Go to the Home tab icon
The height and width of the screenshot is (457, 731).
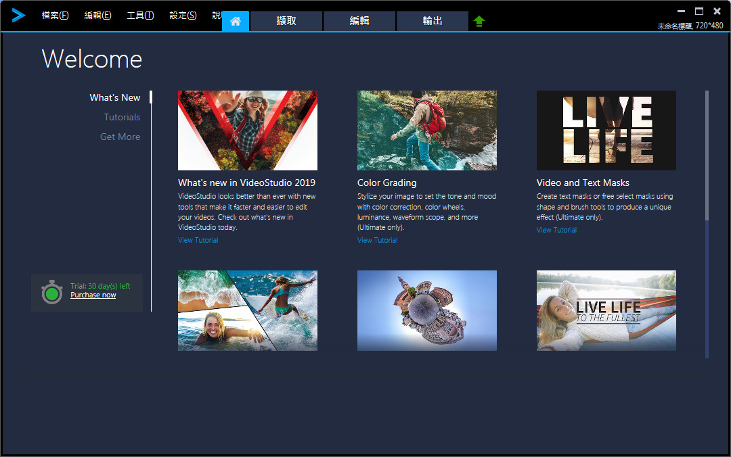pos(236,21)
